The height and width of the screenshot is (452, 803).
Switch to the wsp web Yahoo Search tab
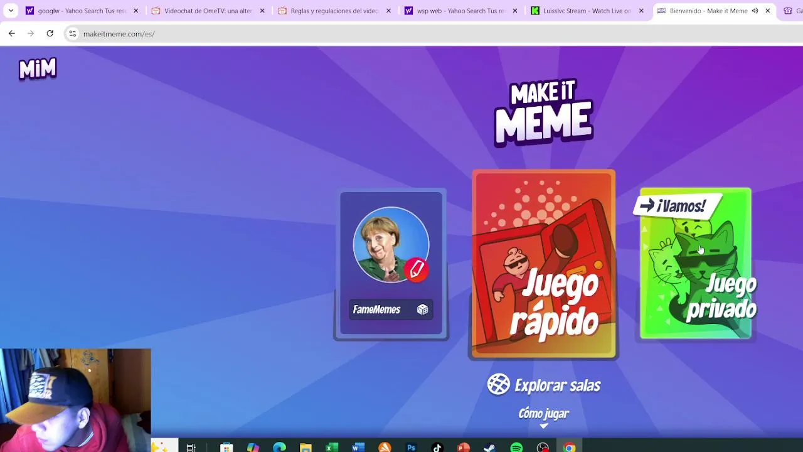pos(460,11)
